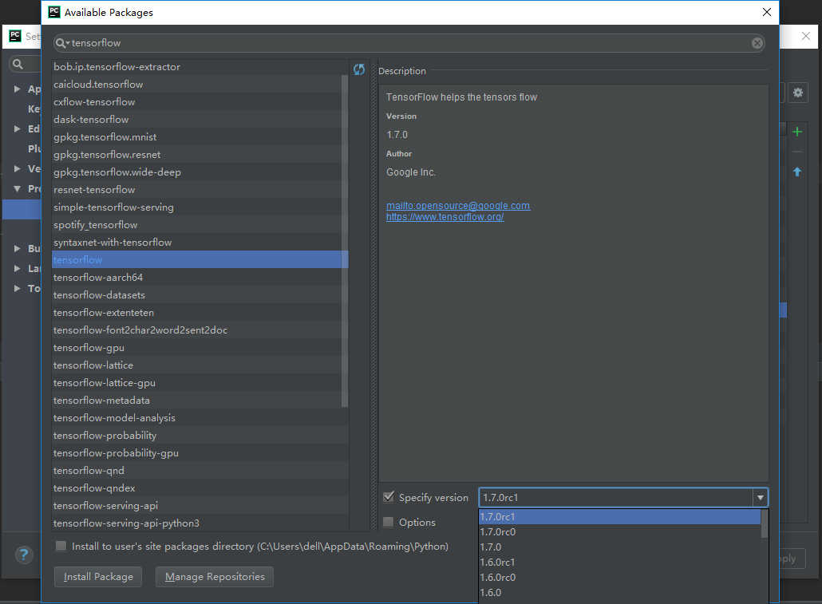Viewport: 822px width, 604px height.
Task: Select resnet-tensorflow package
Action: click(x=200, y=190)
